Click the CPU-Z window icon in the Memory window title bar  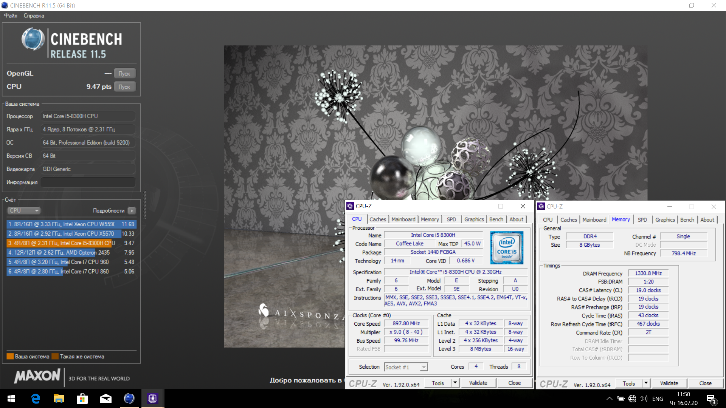[x=541, y=206]
